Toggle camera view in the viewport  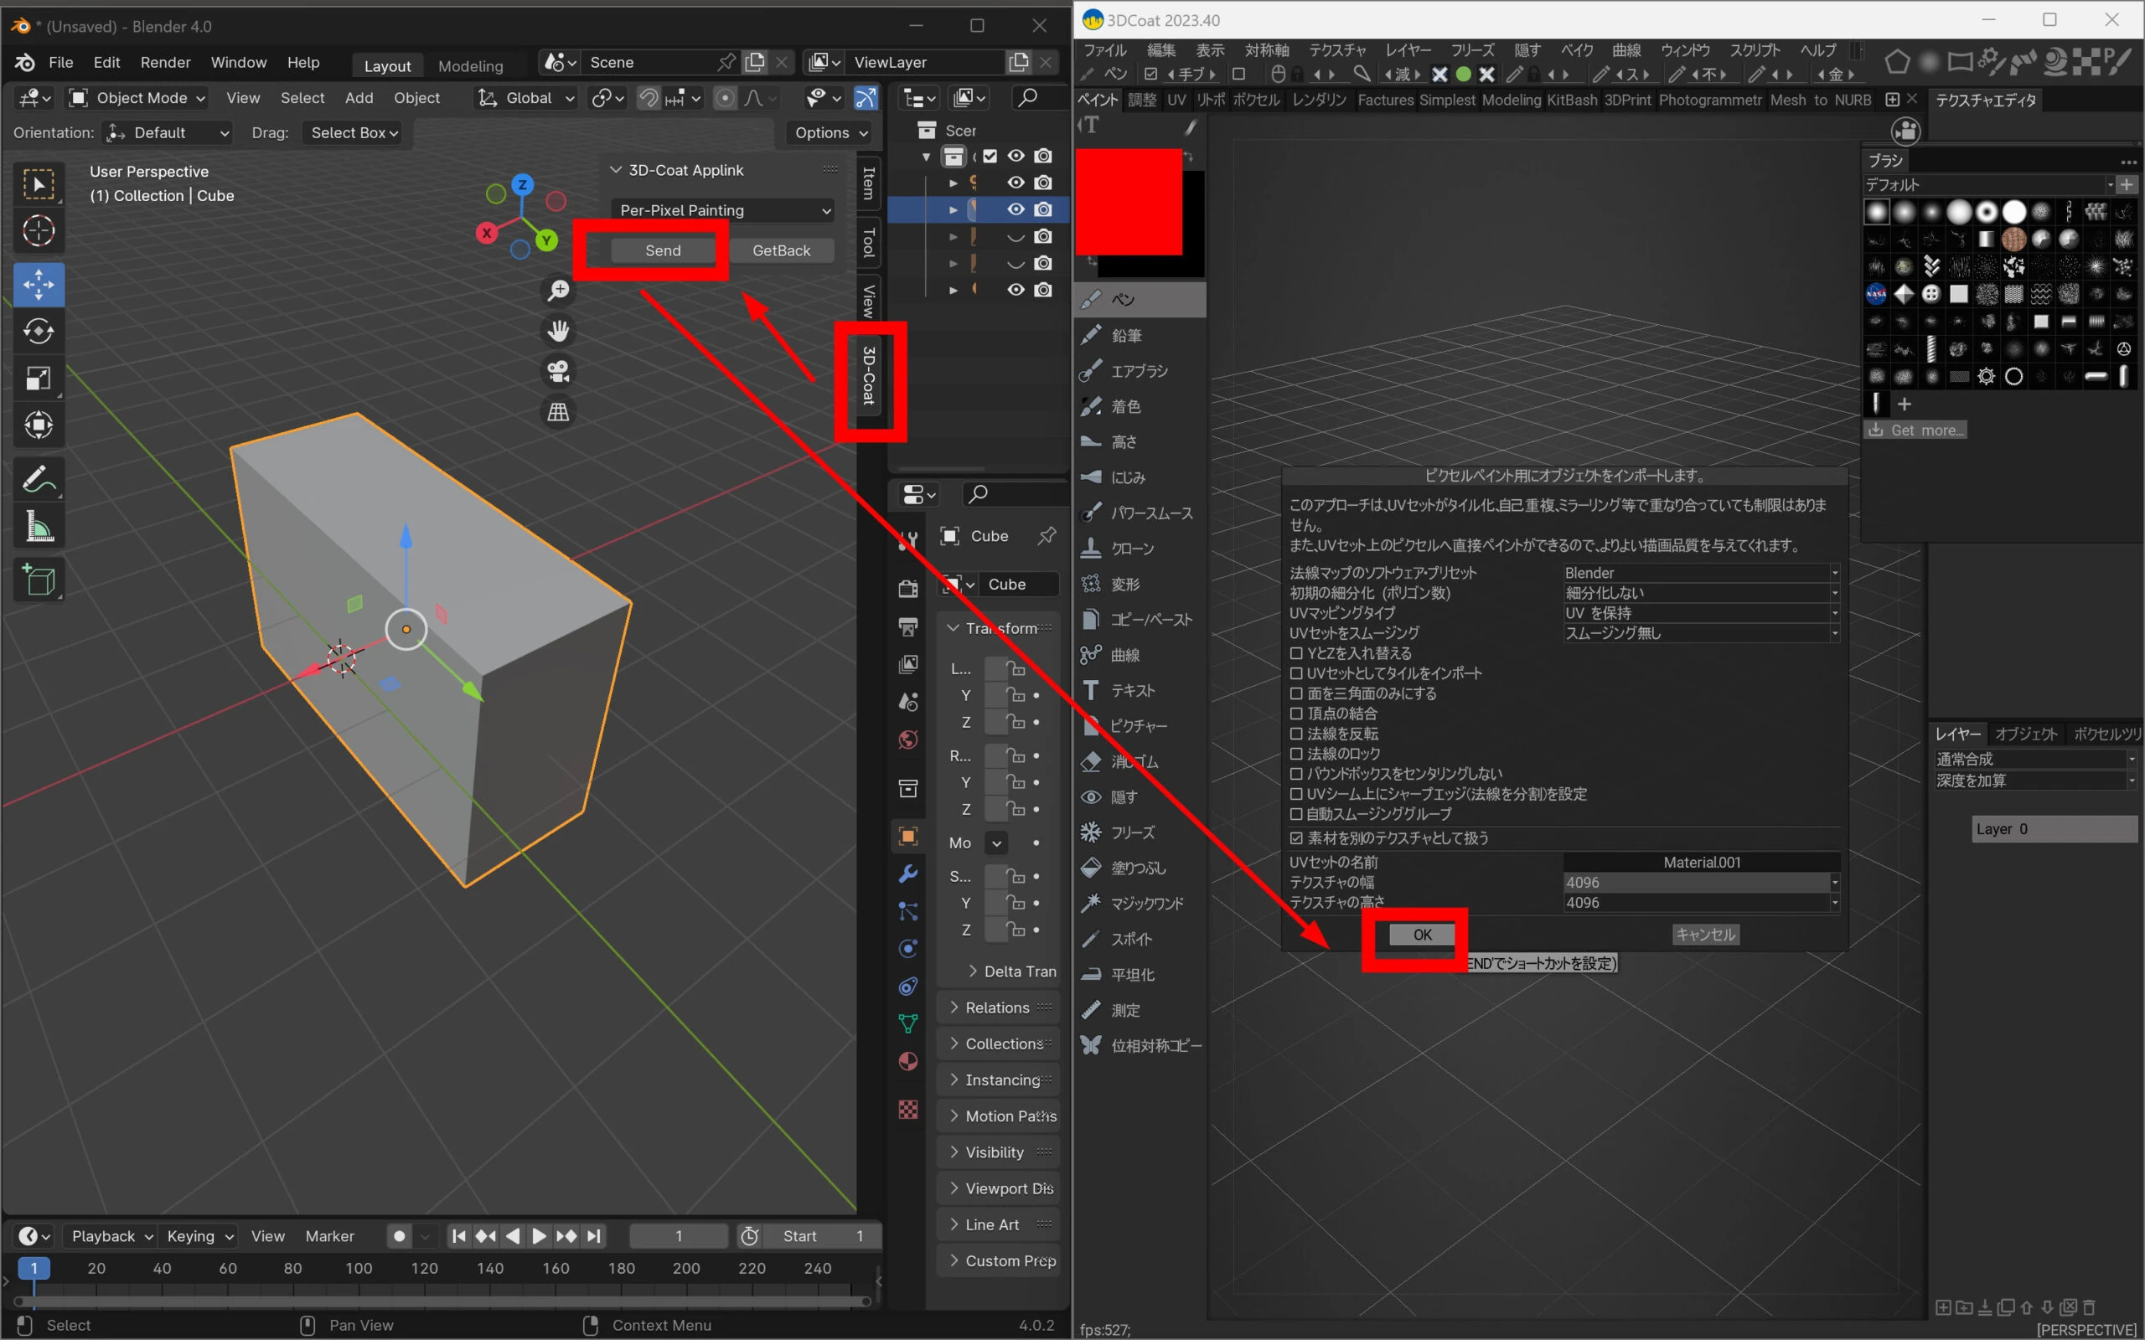[x=557, y=371]
